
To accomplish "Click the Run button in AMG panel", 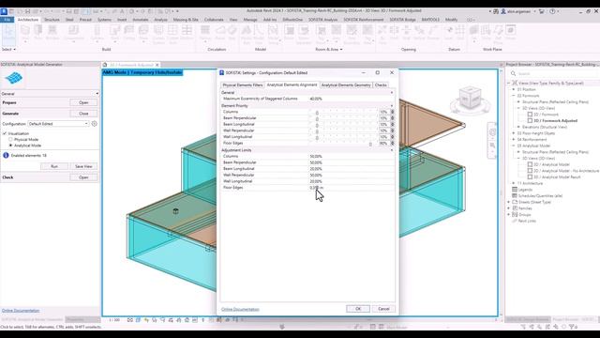I will tap(54, 166).
